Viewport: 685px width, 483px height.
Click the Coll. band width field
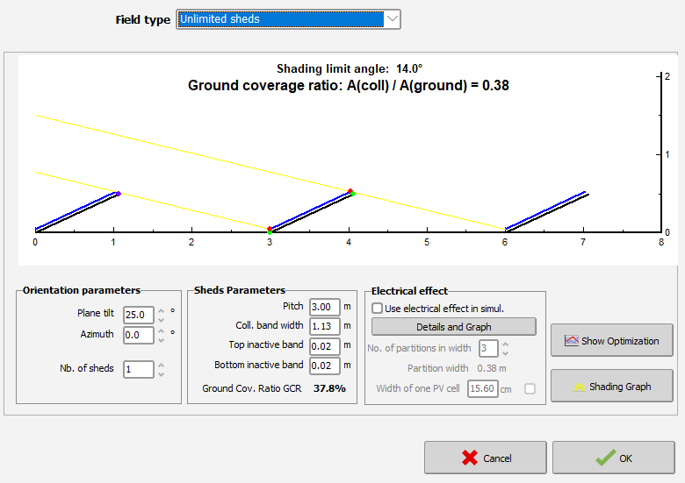point(324,327)
